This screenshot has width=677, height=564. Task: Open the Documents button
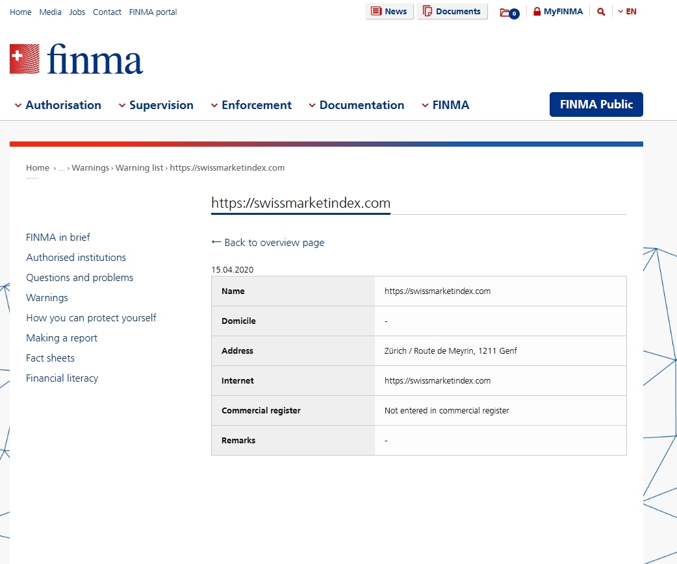452,12
